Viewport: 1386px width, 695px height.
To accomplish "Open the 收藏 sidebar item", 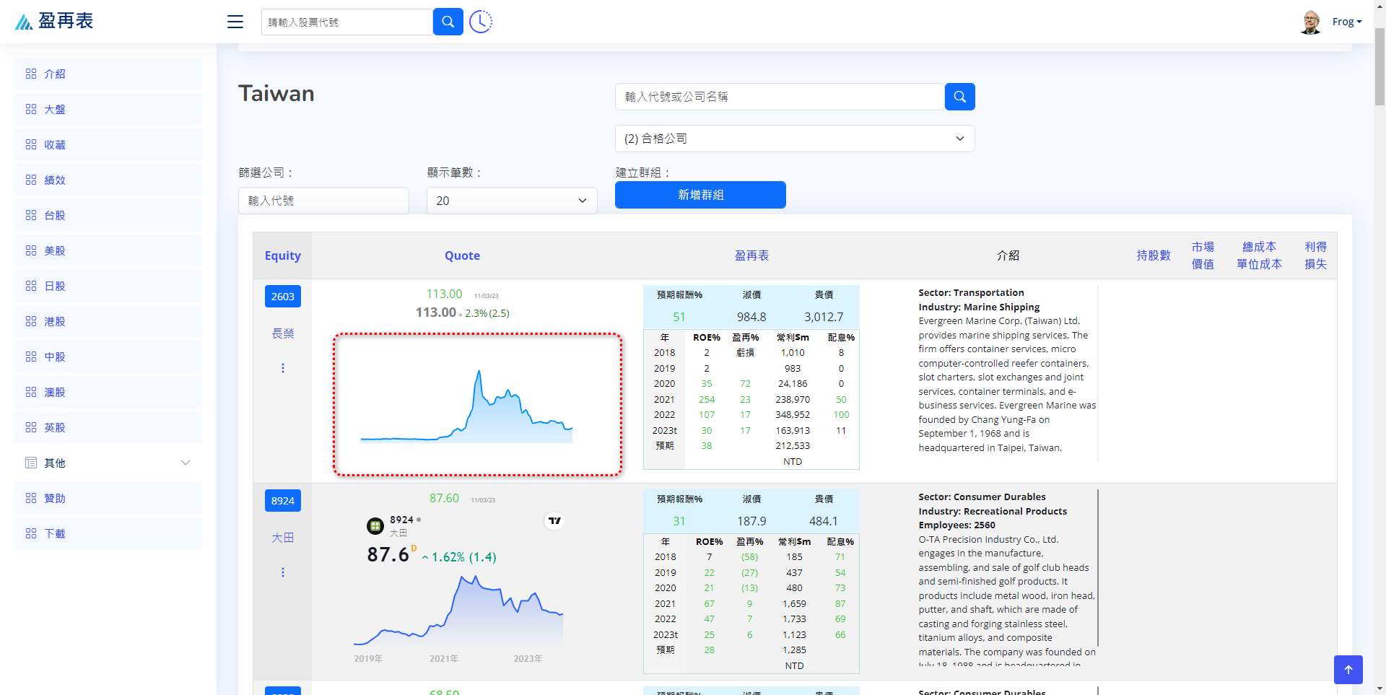I will (108, 144).
